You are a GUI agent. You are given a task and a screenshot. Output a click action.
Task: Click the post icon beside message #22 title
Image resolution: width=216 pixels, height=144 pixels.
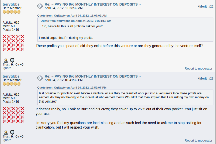(x=40, y=6)
